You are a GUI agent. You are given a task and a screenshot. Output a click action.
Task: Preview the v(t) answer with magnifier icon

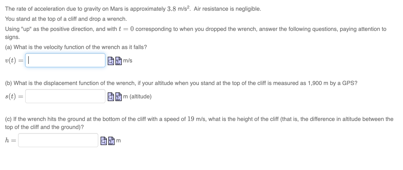[111, 61]
